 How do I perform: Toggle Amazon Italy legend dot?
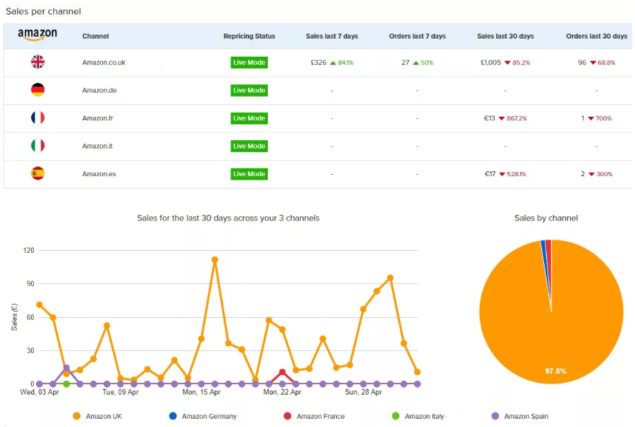(x=395, y=416)
